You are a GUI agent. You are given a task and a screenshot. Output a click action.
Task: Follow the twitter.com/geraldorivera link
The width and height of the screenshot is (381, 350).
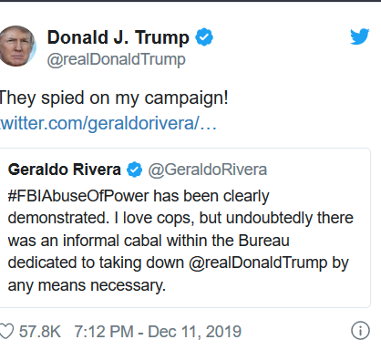[108, 123]
